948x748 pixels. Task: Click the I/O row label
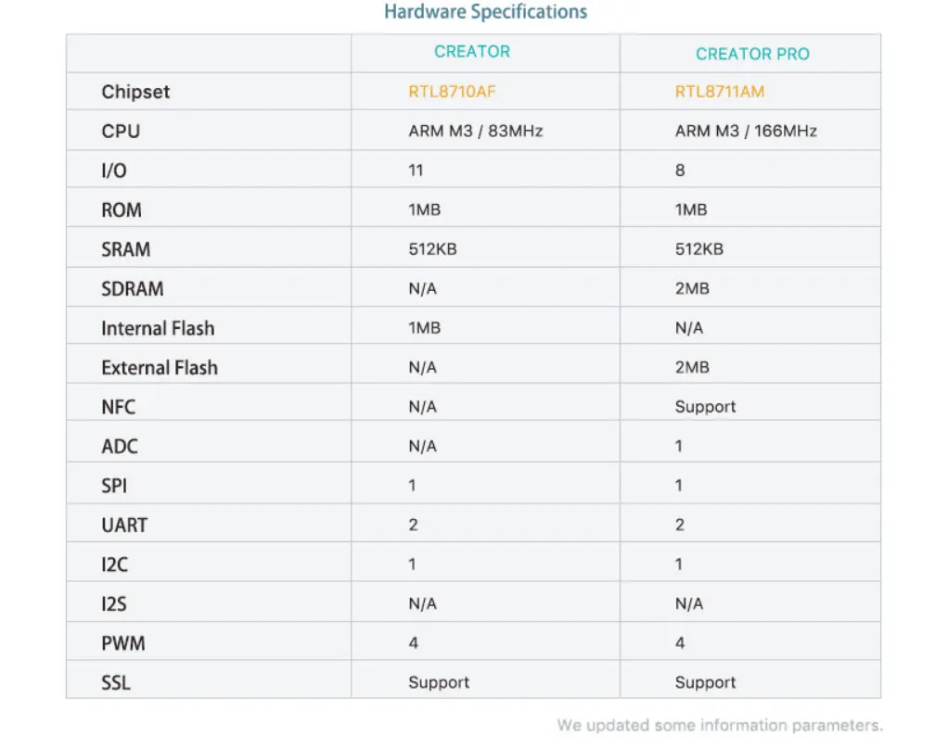pos(114,171)
